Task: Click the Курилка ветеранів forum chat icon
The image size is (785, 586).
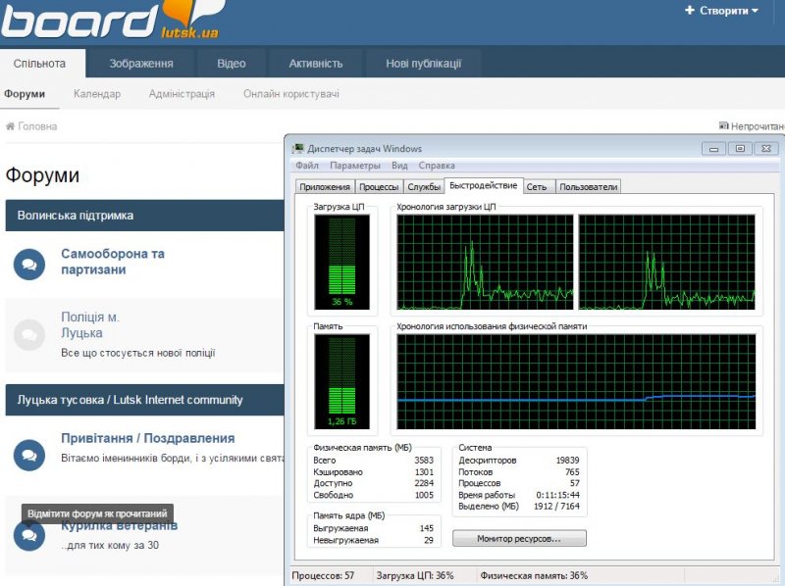Action: 29,535
